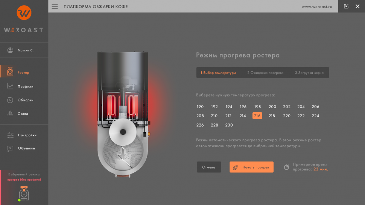Switch to step 2.Ожидание прогрева
Screen dimensions: 365x205
click(265, 73)
